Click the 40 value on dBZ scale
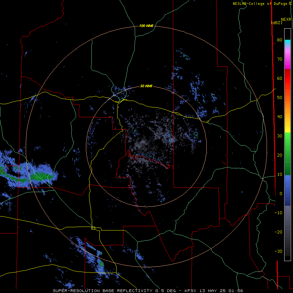The image size is (293, 293). coord(280,117)
